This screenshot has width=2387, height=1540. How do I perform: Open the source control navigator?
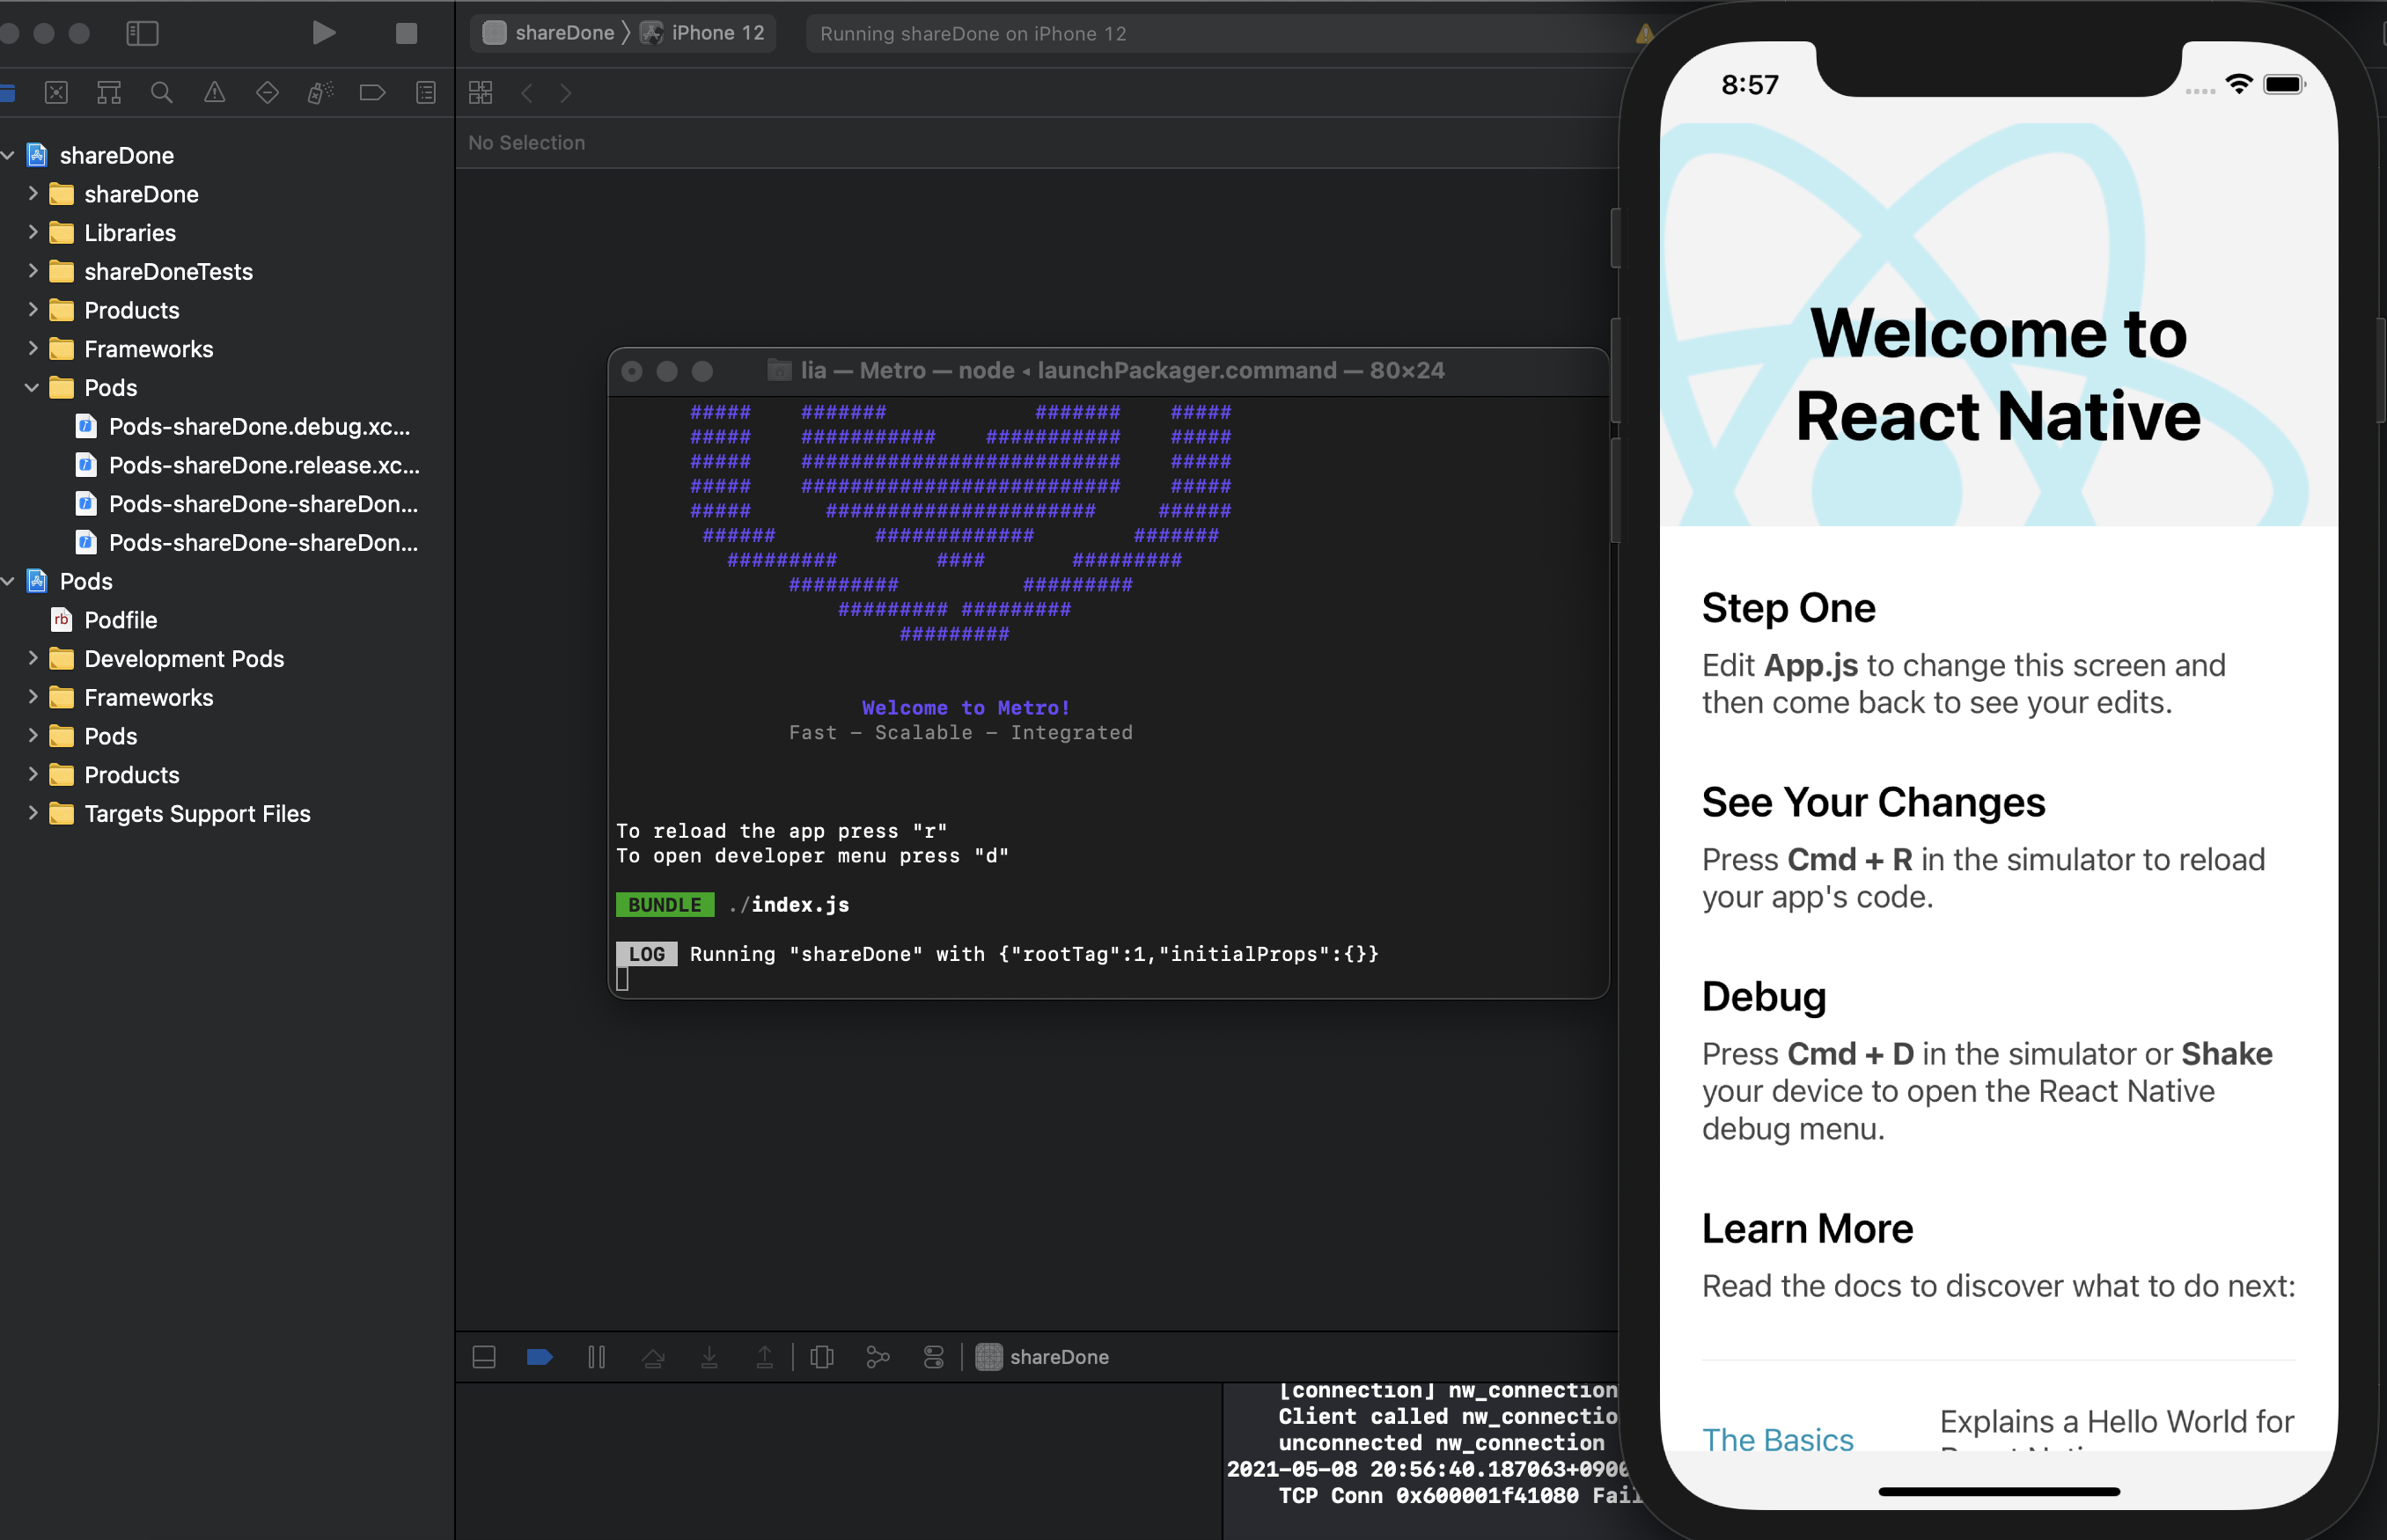click(x=56, y=93)
